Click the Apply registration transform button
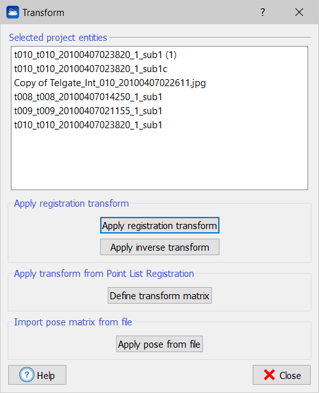Viewport: 319px width, 393px height. [159, 225]
